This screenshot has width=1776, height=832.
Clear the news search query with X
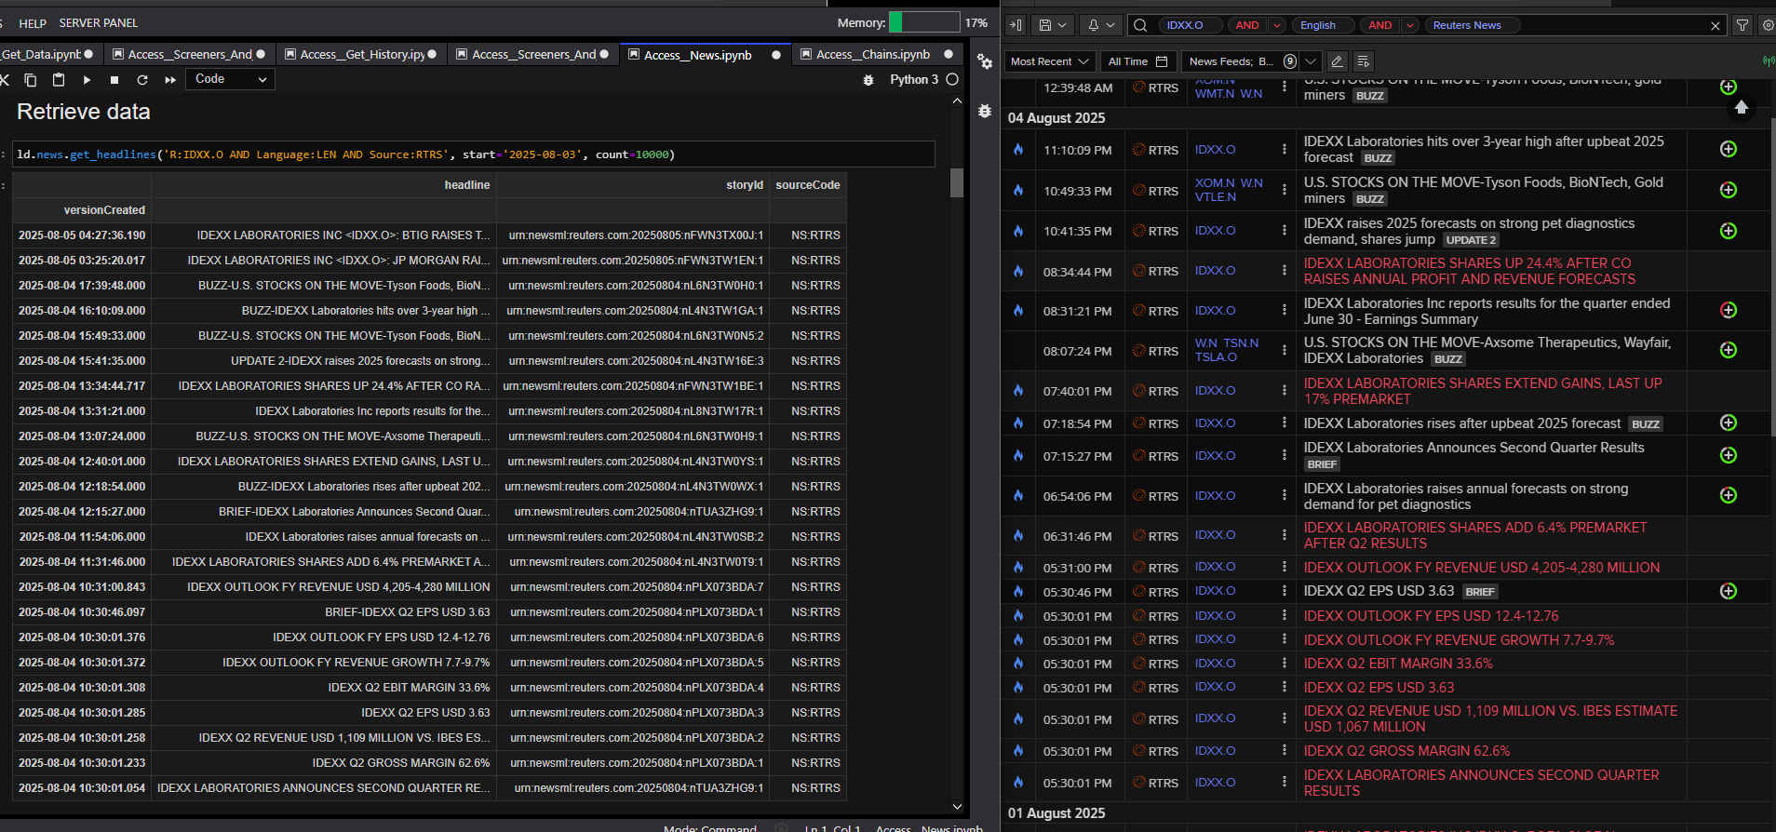[1715, 26]
